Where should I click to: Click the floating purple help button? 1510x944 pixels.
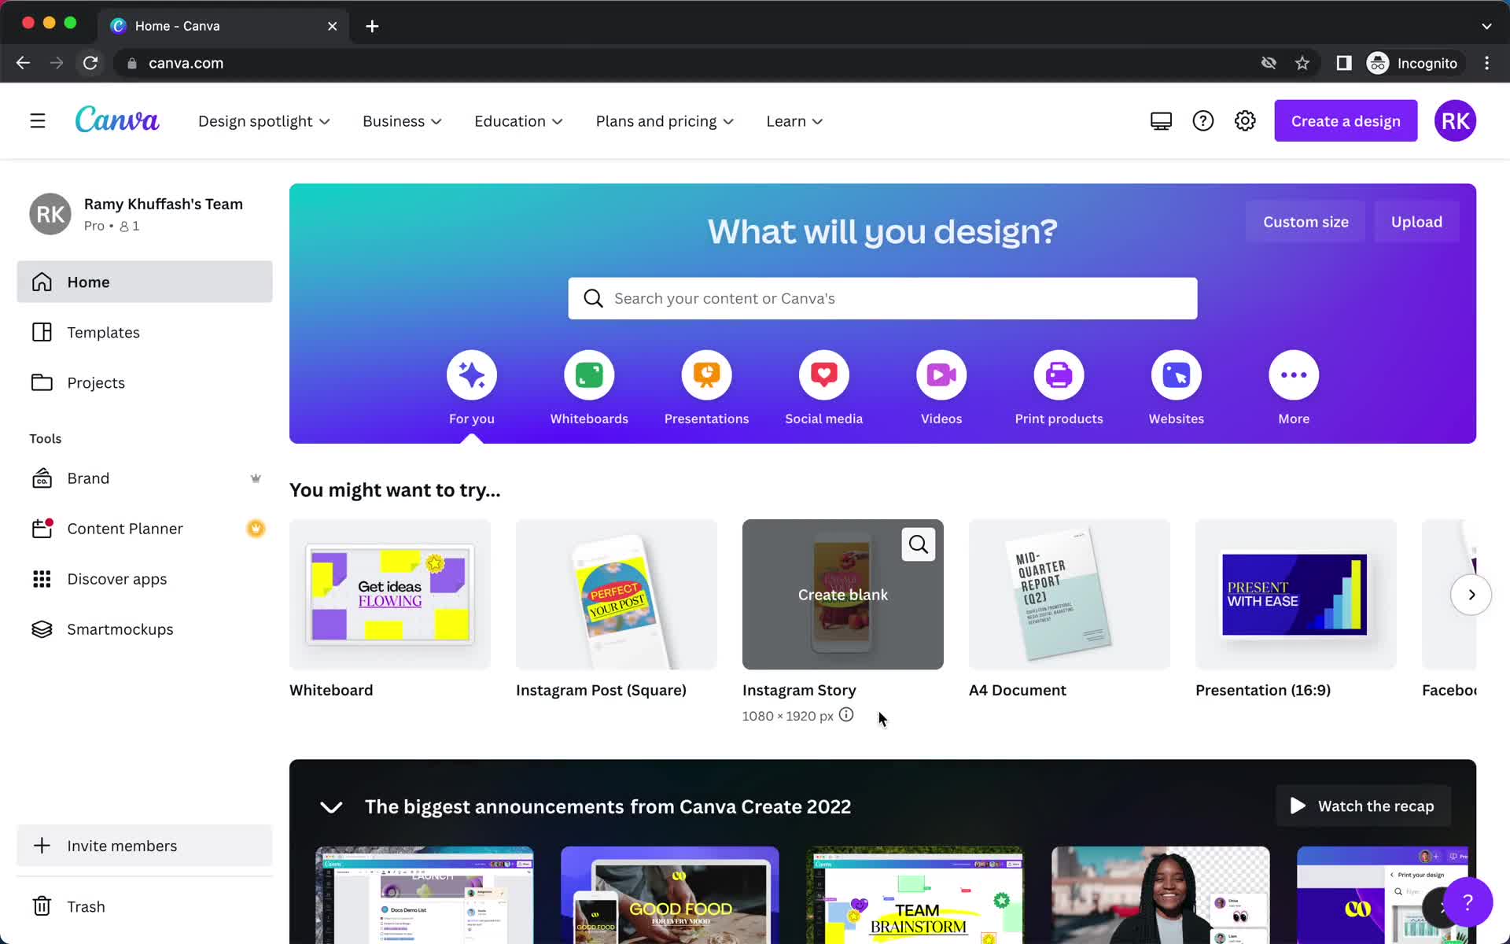(x=1468, y=902)
